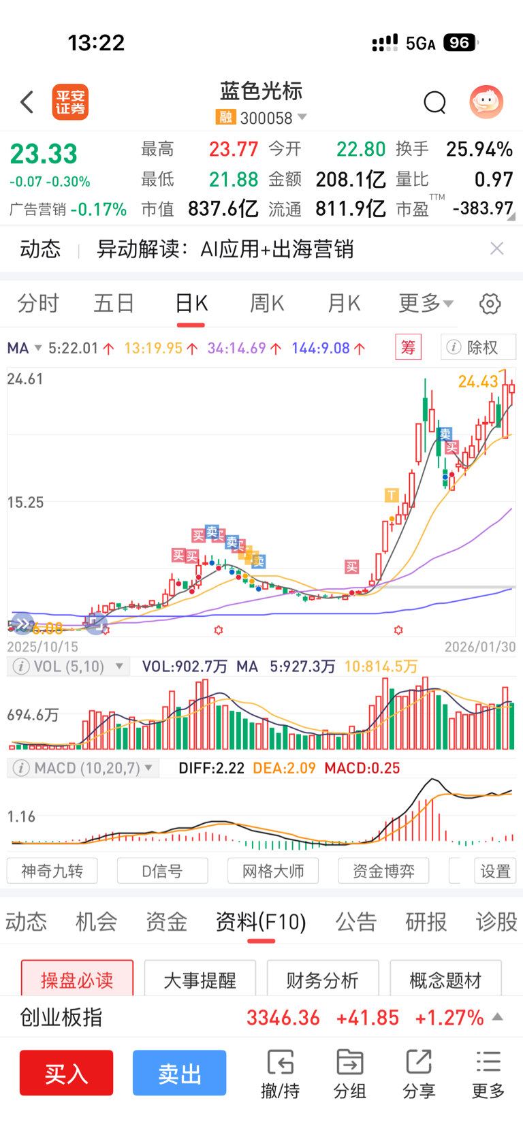Tap the info icon next to VOL

tap(21, 666)
